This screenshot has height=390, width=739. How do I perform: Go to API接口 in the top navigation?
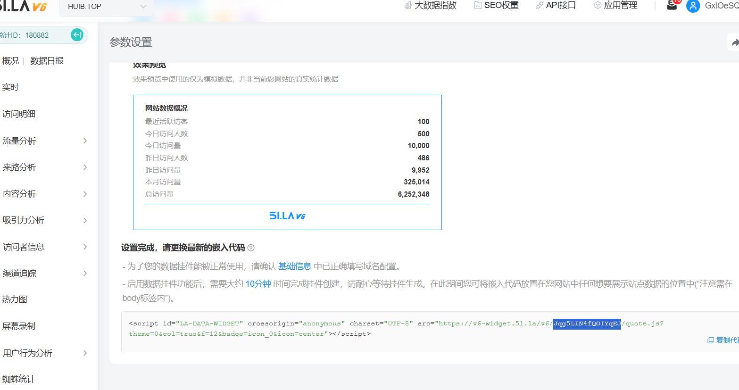(556, 6)
